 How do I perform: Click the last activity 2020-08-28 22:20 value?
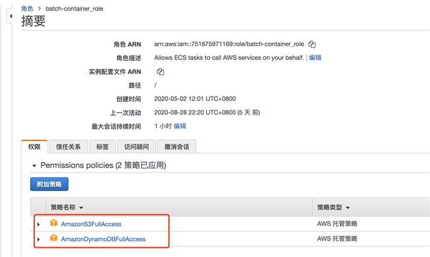point(207,112)
